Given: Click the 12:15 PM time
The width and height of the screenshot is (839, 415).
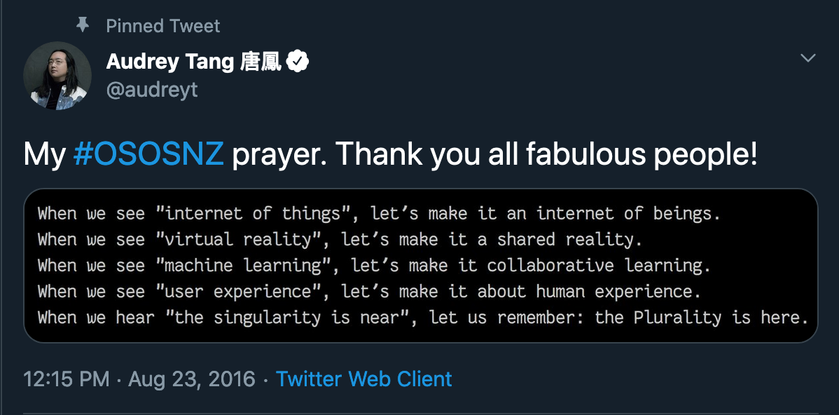Looking at the screenshot, I should [67, 379].
